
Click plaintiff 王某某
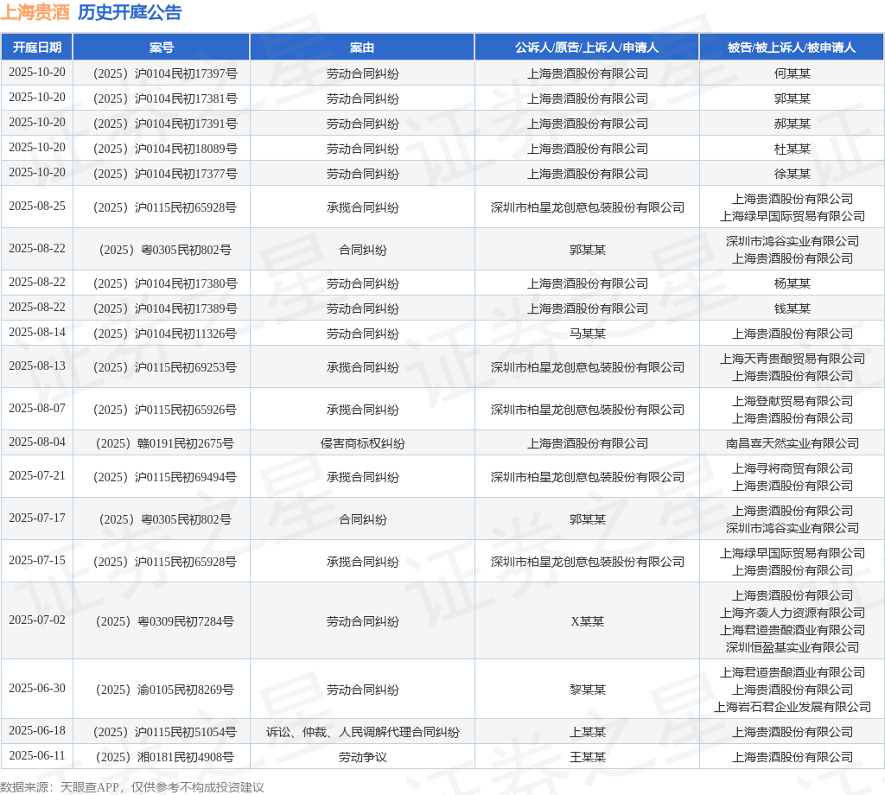[x=587, y=757]
